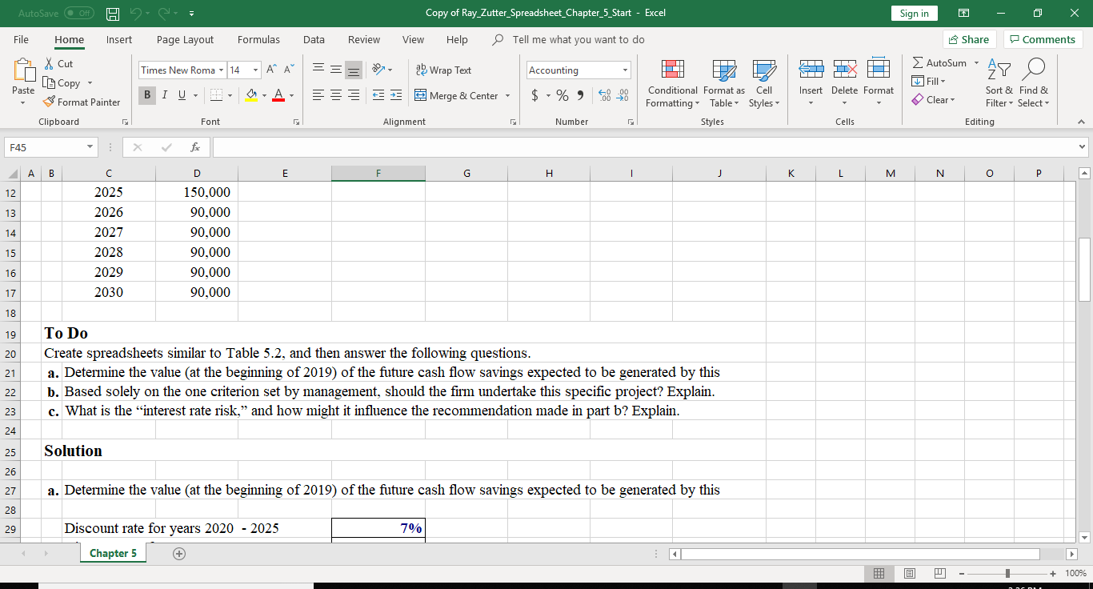
Task: Select cell D29 containing 7%
Action: pyautogui.click(x=378, y=528)
